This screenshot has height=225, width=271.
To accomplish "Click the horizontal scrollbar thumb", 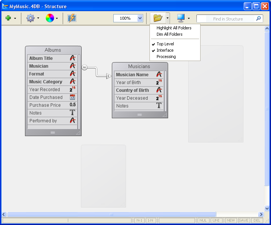I will click(x=111, y=214).
